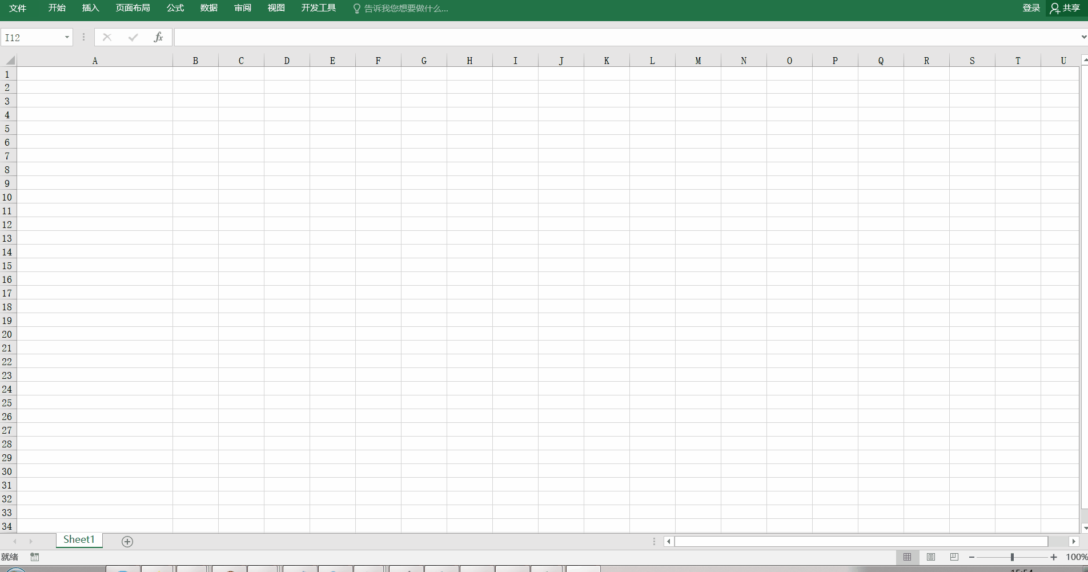1088x572 pixels.
Task: Expand the formula bar with its chevron
Action: click(1083, 37)
